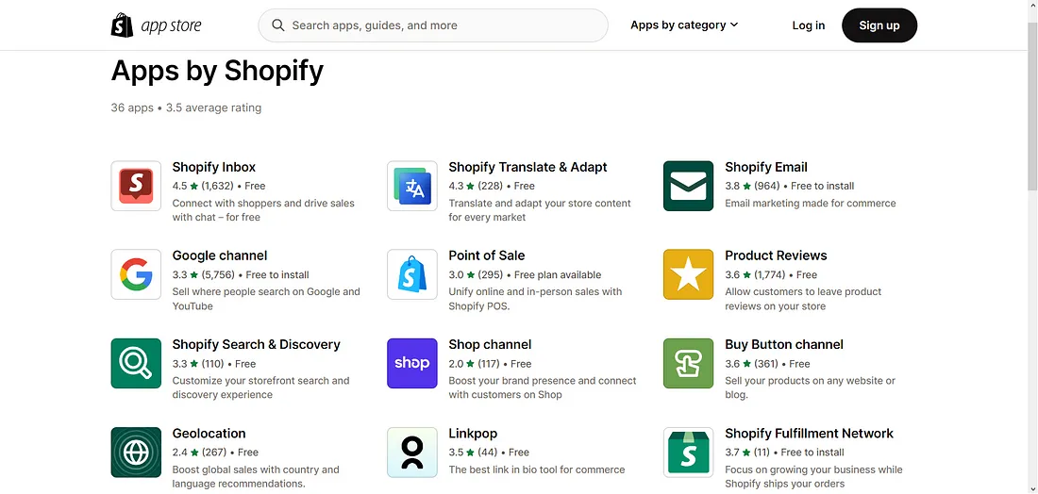Go to Shopify app store home logo
The height and width of the screenshot is (494, 1038).
pos(157,25)
